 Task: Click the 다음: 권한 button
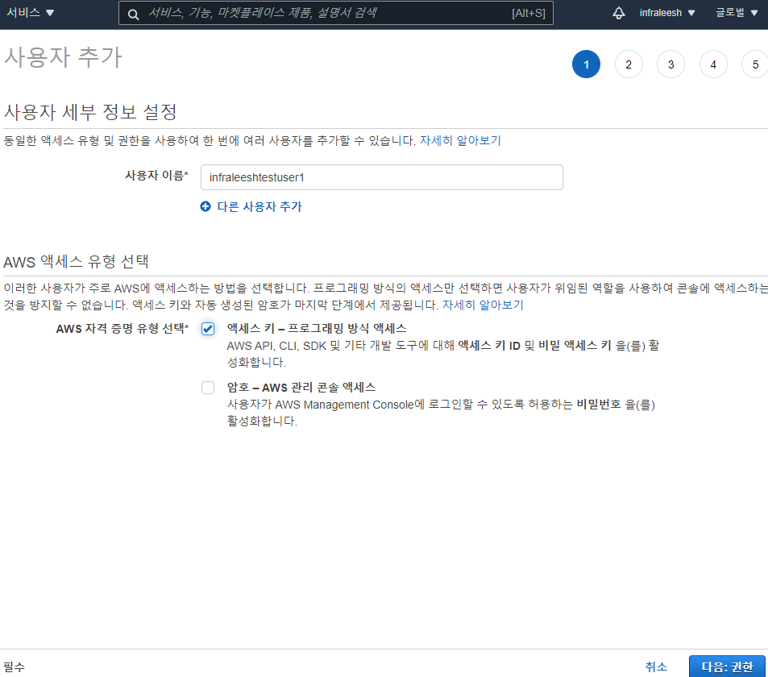point(727,667)
